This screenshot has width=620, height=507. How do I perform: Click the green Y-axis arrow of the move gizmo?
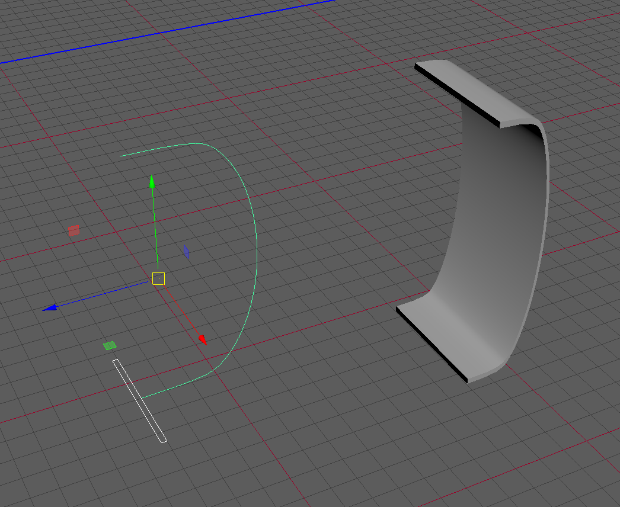[x=152, y=181]
